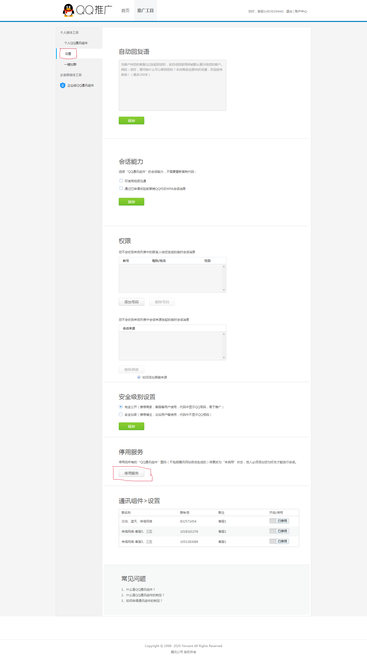Toggle the 已停用 switch for group 1053283089
This screenshot has height=658, width=367.
point(279,541)
